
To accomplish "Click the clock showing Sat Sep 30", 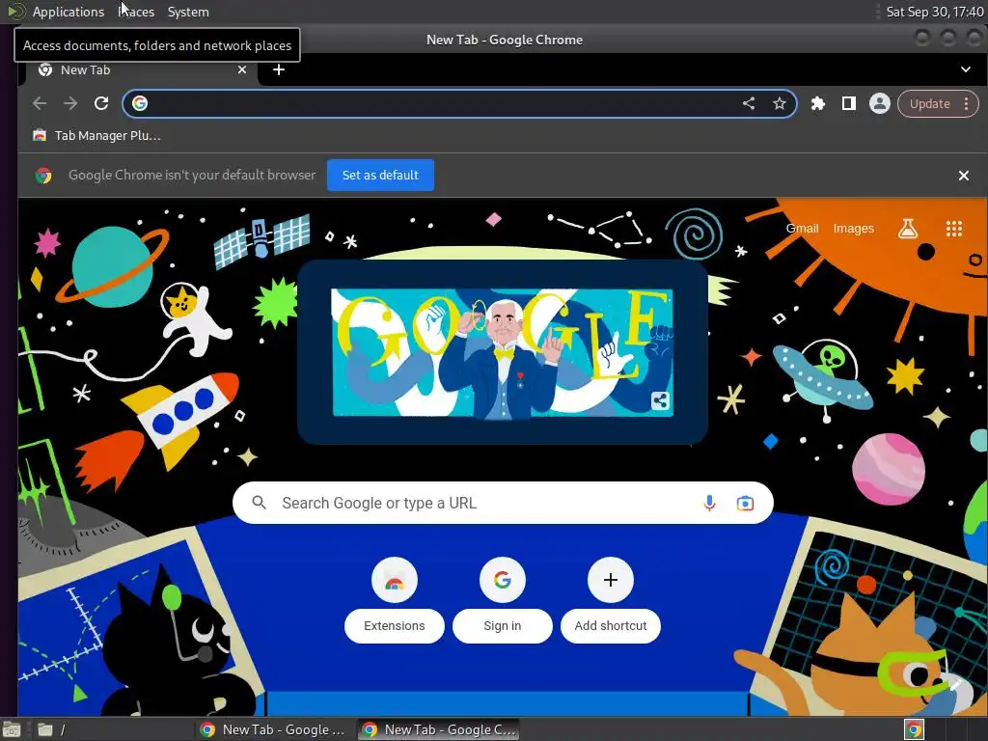I will 934,12.
